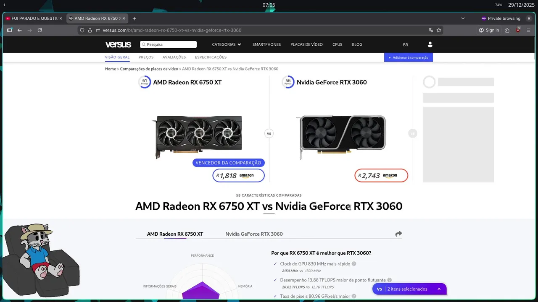Expand the Categorias dropdown
This screenshot has height=302, width=538.
click(x=227, y=44)
